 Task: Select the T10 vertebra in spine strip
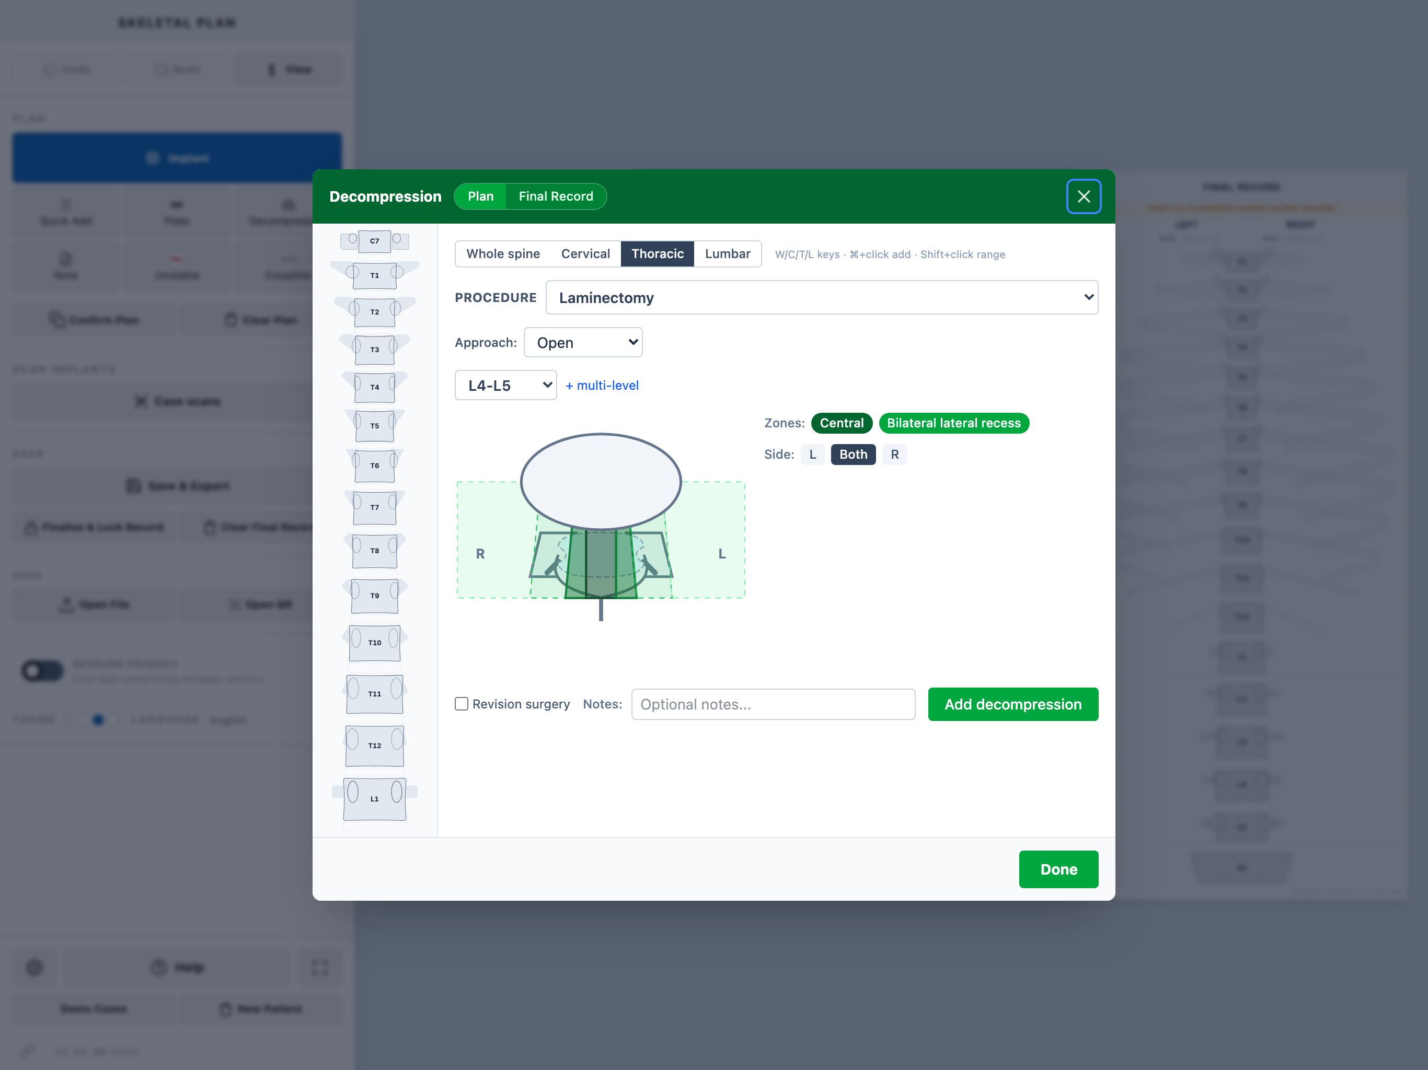[374, 643]
